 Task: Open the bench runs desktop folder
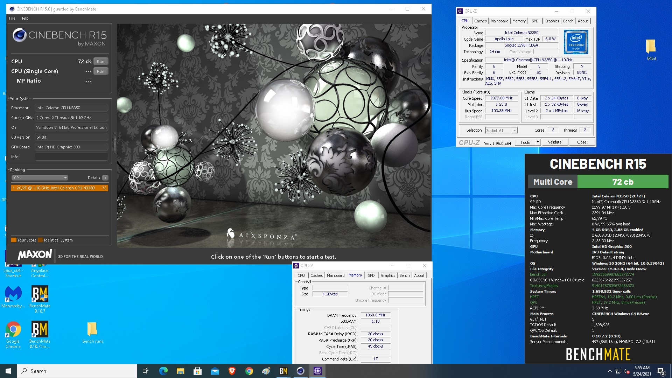click(92, 332)
